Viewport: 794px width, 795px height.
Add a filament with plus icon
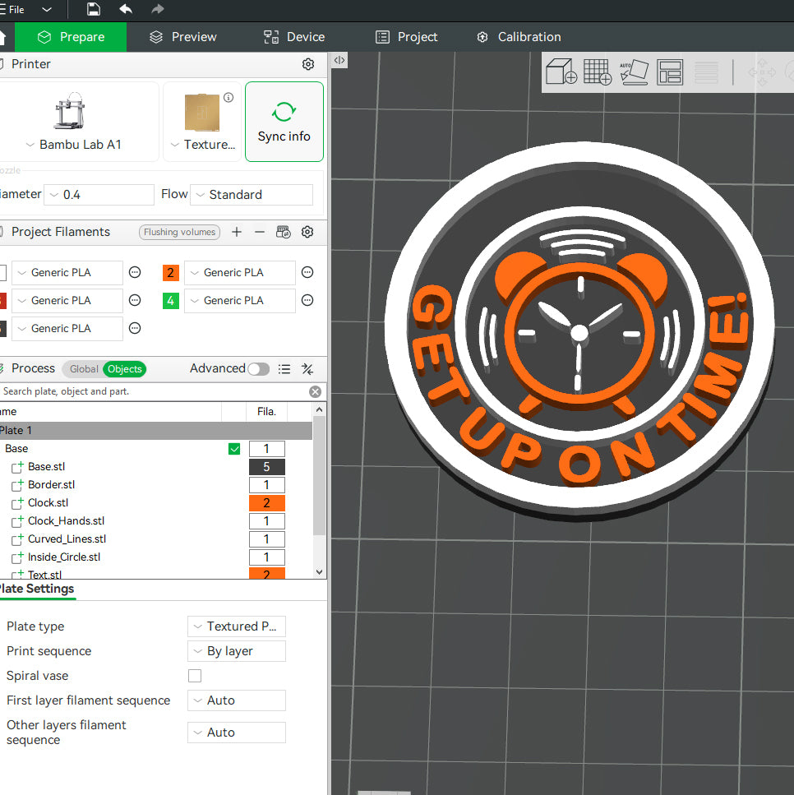tap(237, 232)
